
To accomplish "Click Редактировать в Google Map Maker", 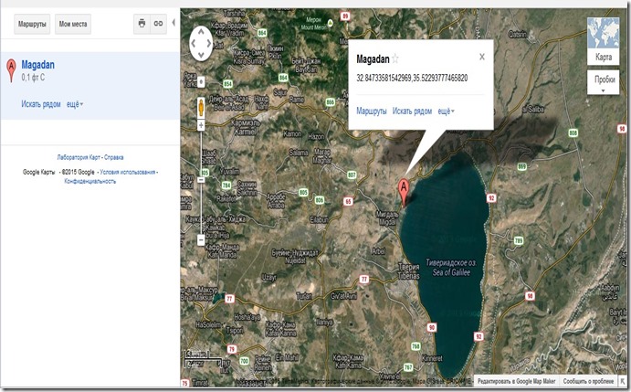I will (x=516, y=381).
